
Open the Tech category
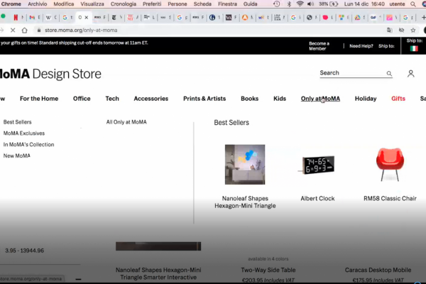(x=112, y=99)
